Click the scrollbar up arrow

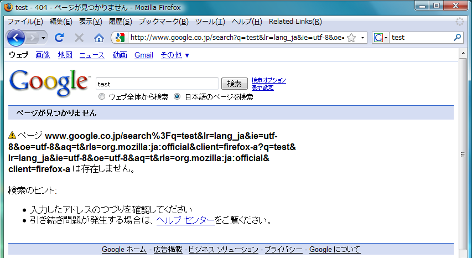click(x=463, y=54)
